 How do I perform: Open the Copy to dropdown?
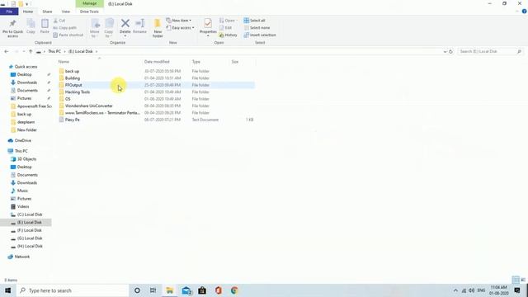pos(108,34)
